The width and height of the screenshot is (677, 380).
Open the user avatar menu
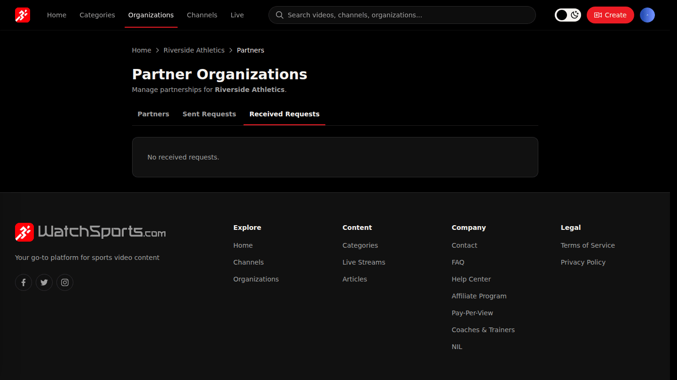coord(647,15)
